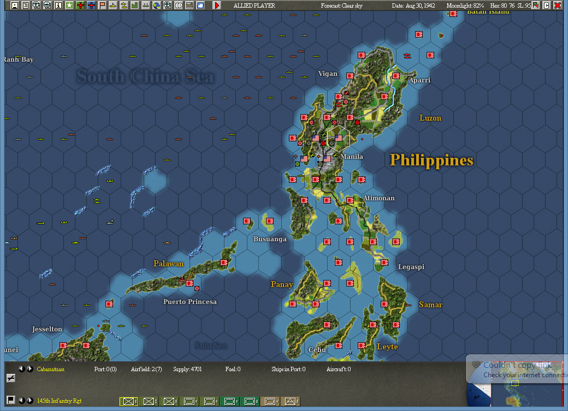
Task: Click Japanese flag marker at Puerto Princesa
Action: click(x=190, y=283)
